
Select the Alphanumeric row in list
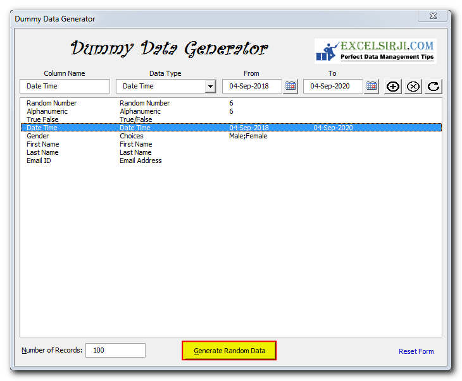click(x=231, y=111)
